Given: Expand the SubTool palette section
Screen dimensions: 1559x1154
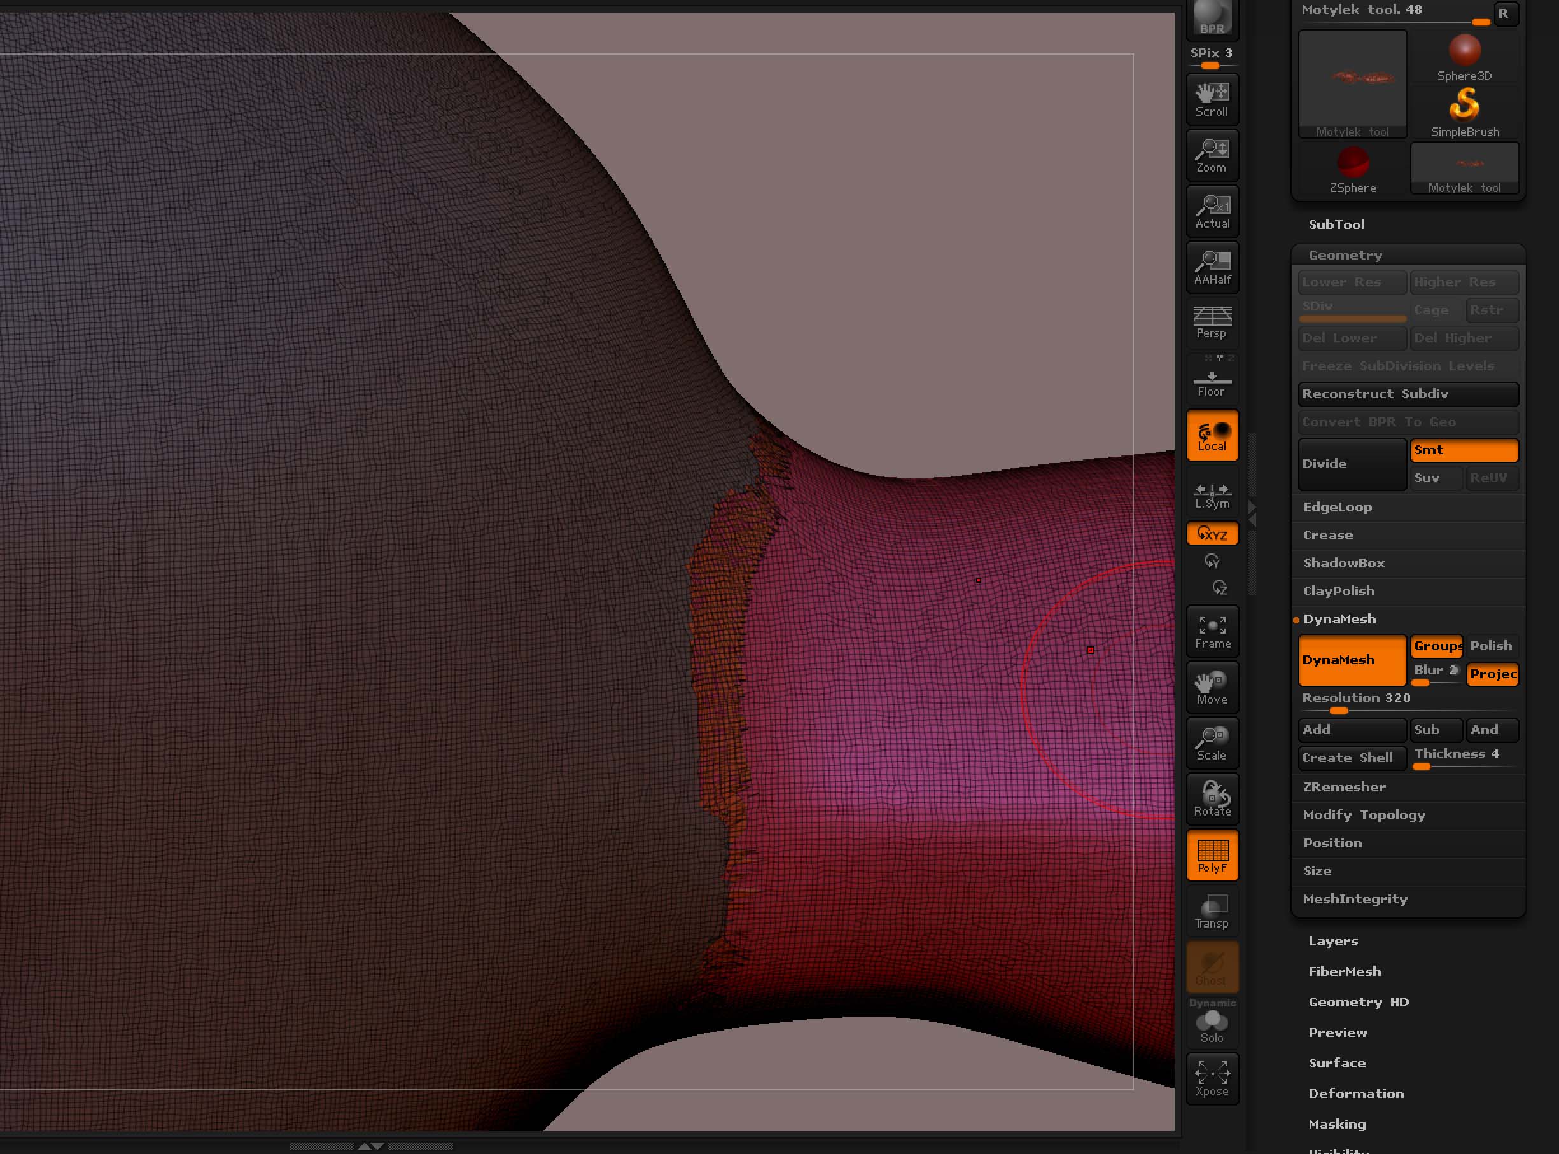Looking at the screenshot, I should click(1337, 224).
